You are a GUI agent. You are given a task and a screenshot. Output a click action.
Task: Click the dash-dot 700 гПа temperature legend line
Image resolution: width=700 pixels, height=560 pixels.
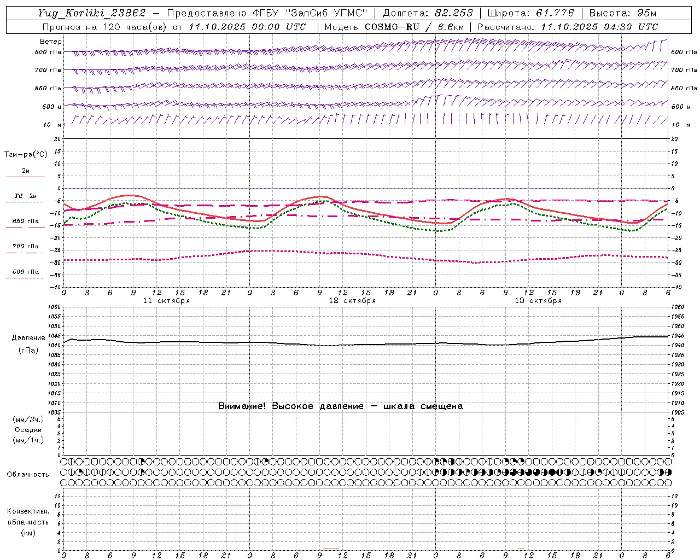[x=24, y=253]
